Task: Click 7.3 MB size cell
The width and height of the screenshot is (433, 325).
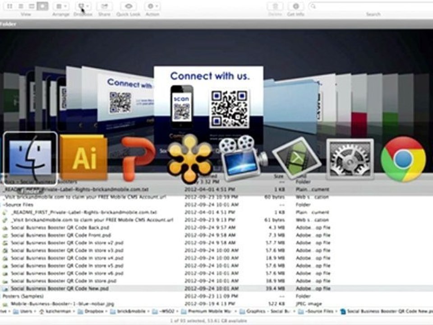Action: pos(276,235)
